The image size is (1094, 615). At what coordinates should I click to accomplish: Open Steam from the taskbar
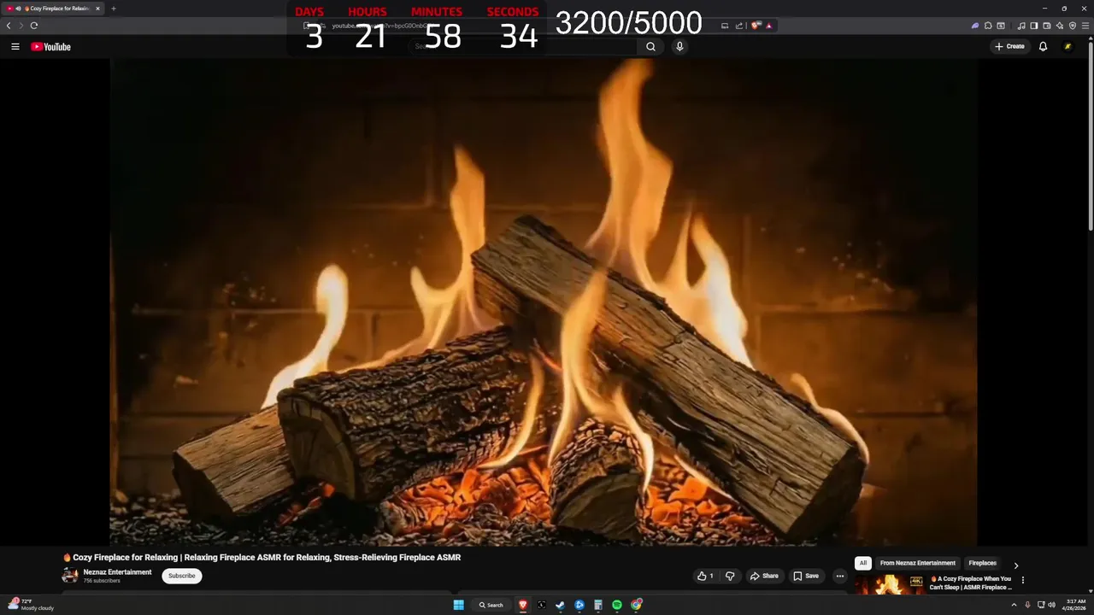[x=560, y=605]
